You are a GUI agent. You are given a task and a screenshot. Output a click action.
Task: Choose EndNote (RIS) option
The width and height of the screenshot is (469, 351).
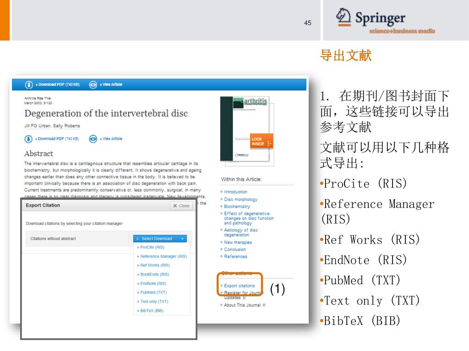pyautogui.click(x=152, y=283)
